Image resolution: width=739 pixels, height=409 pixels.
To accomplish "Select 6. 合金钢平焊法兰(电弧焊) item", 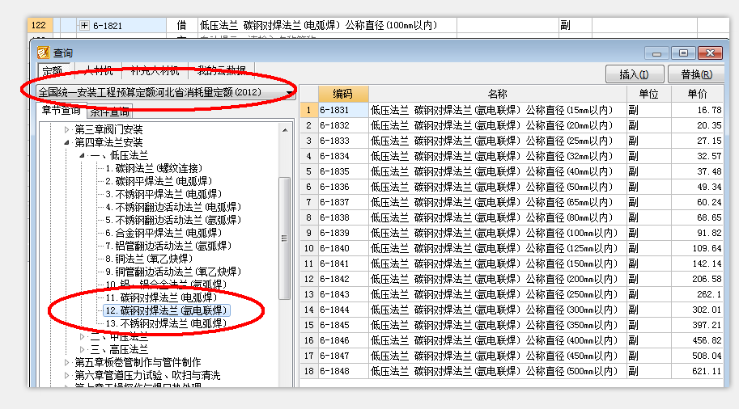I will 164,233.
